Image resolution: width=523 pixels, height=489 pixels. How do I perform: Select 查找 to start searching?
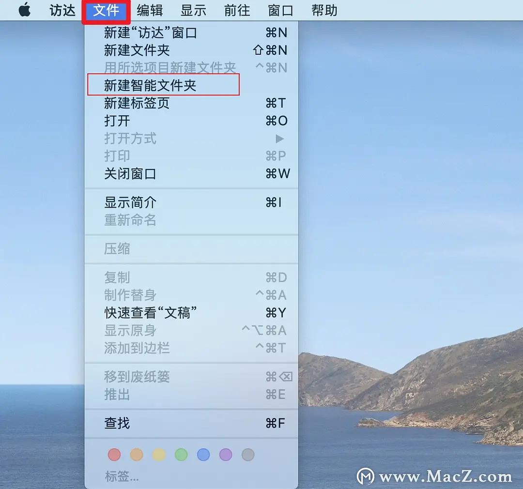(117, 423)
